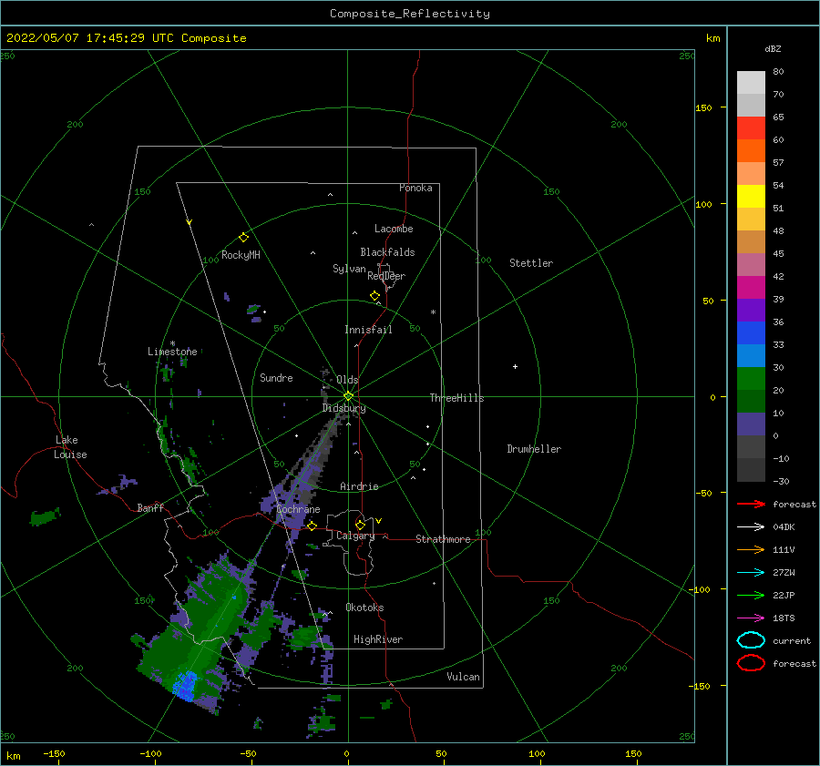This screenshot has width=820, height=766.
Task: Click the red forecast arrow in legend
Action: 751,504
